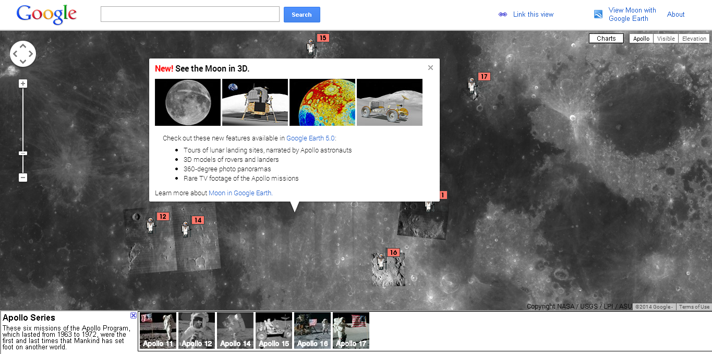Open the full Moon photo thumbnail
Screen dimensions: 712x354
(x=188, y=102)
